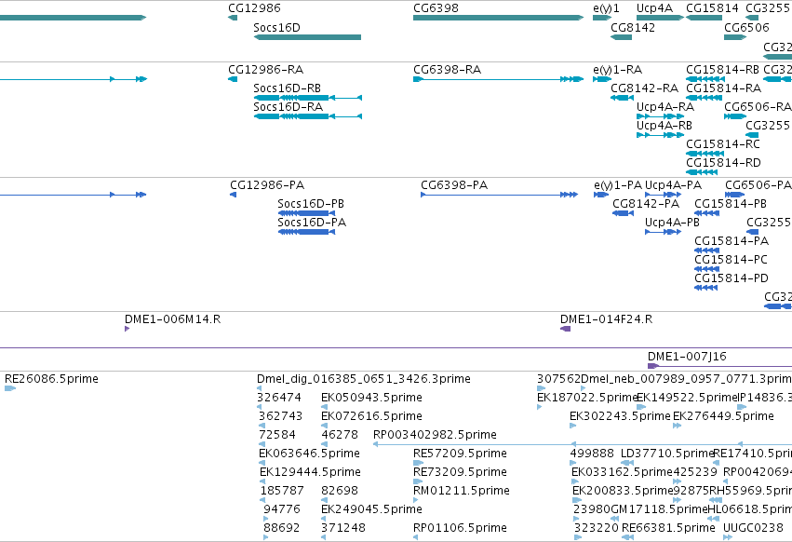
Task: Click the Ucp4A-RA transcript label
Action: tap(664, 107)
